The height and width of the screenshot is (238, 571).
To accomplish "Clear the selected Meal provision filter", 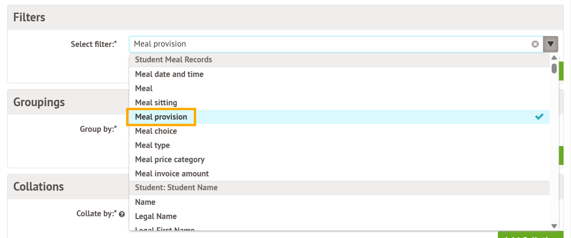I will click(x=535, y=44).
